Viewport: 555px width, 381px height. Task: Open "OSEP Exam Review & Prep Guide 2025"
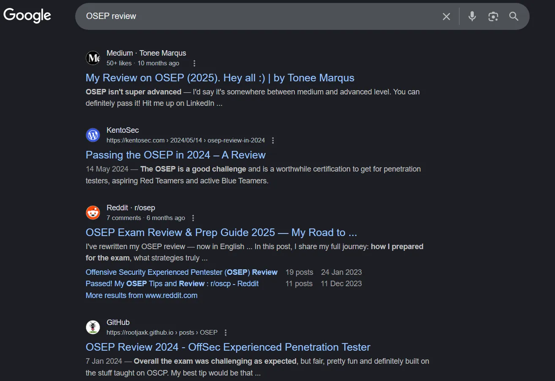(x=221, y=233)
